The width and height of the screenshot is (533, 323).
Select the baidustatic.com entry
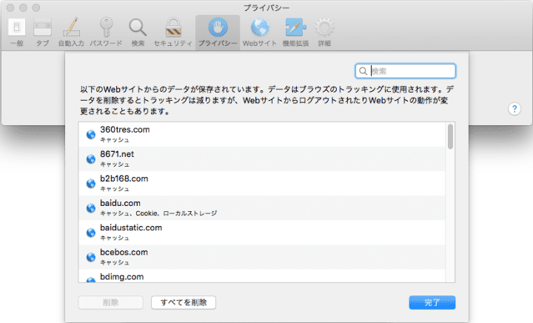262,233
